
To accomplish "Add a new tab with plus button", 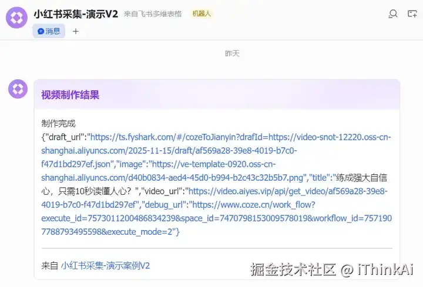I will pyautogui.click(x=76, y=31).
